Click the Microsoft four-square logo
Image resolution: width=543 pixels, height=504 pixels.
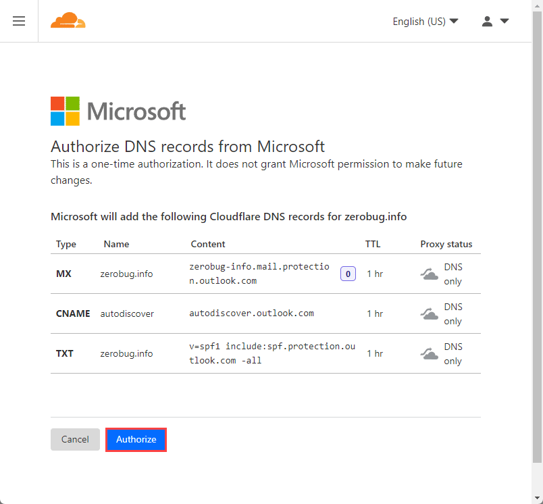(x=65, y=111)
